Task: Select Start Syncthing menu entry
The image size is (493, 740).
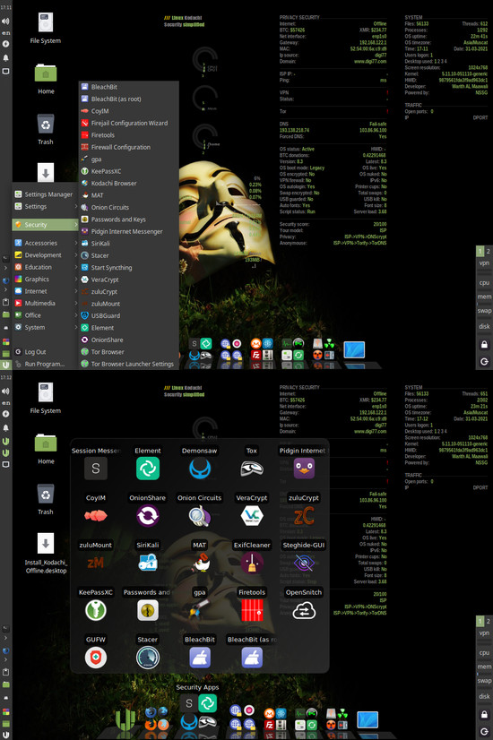Action: [128, 267]
